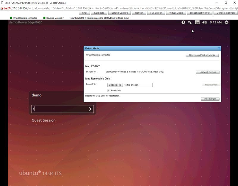Click the Virtual Media dialog title bar
Viewport: 238px width, 186px height.
(x=152, y=48)
